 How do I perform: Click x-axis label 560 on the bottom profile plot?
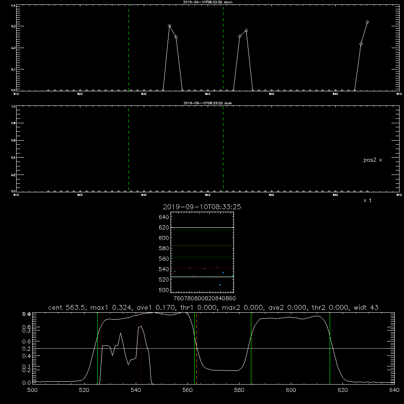[187, 390]
